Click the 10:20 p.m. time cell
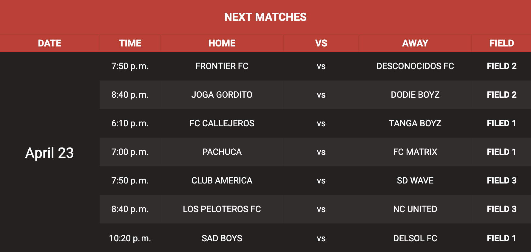 tap(130, 238)
